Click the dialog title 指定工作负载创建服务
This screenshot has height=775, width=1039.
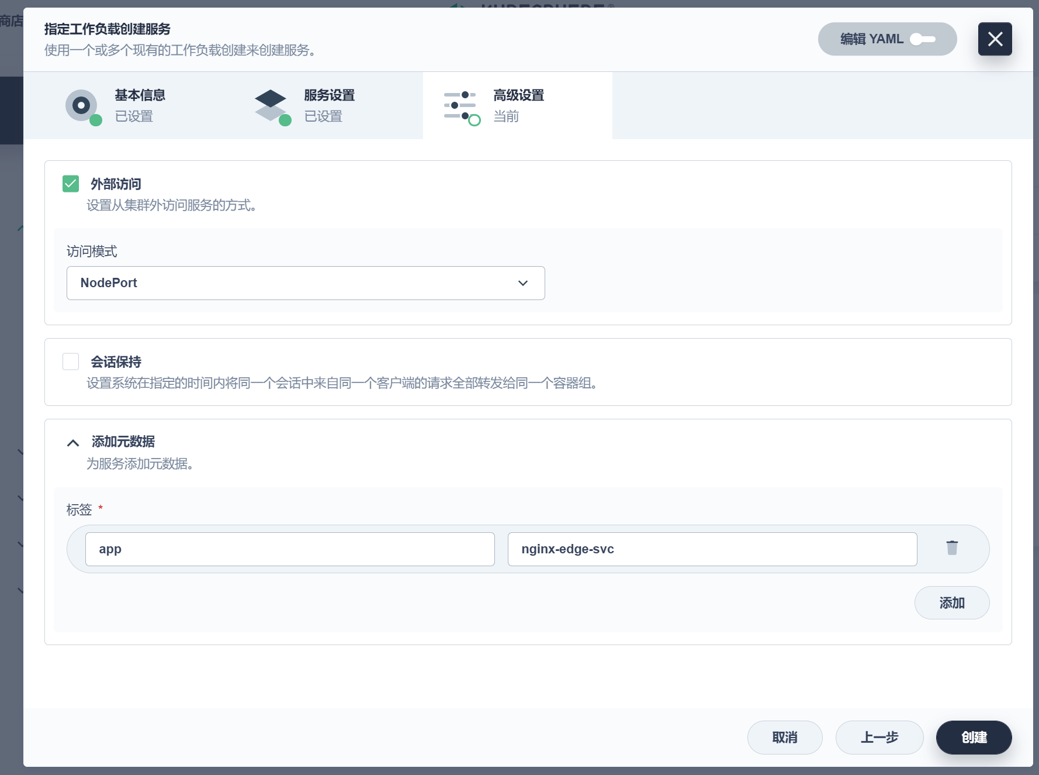[108, 29]
